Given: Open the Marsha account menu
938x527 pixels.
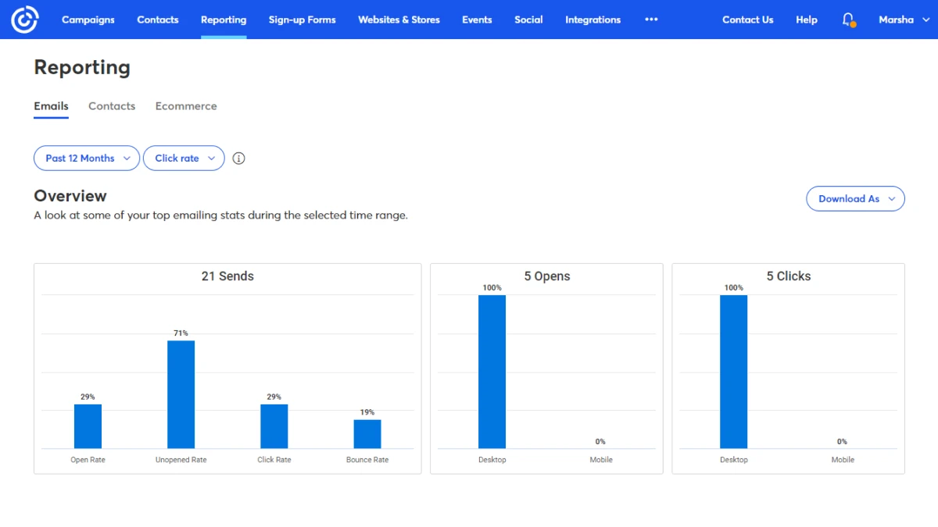Looking at the screenshot, I should click(902, 20).
